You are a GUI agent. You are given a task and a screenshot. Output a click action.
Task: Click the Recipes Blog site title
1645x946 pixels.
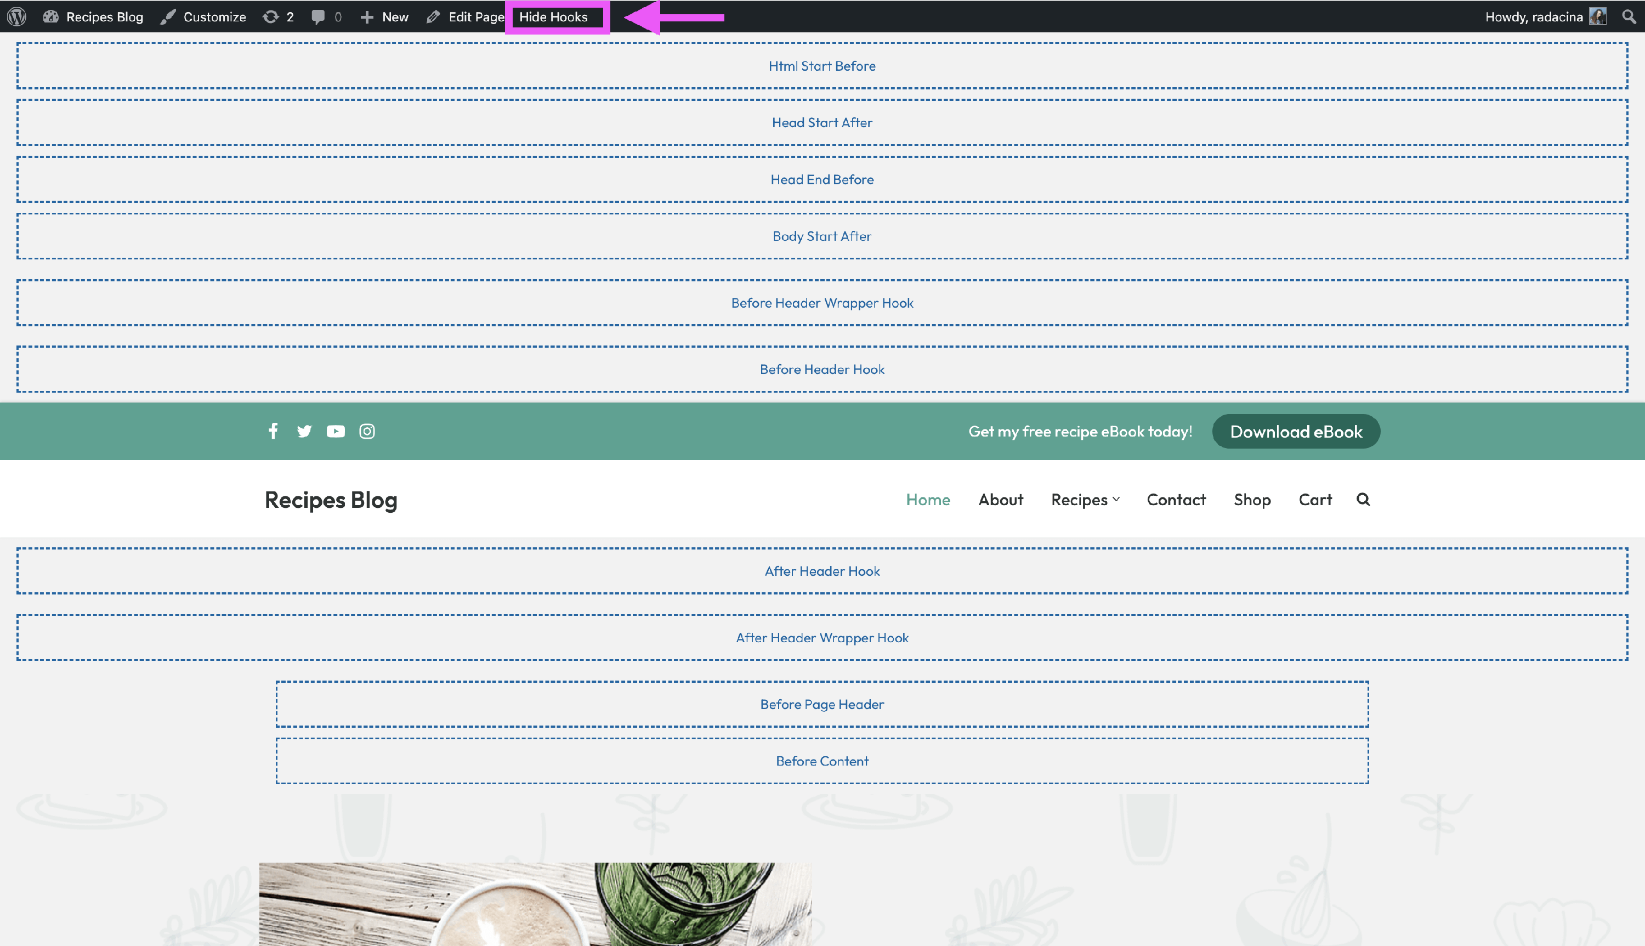(331, 500)
